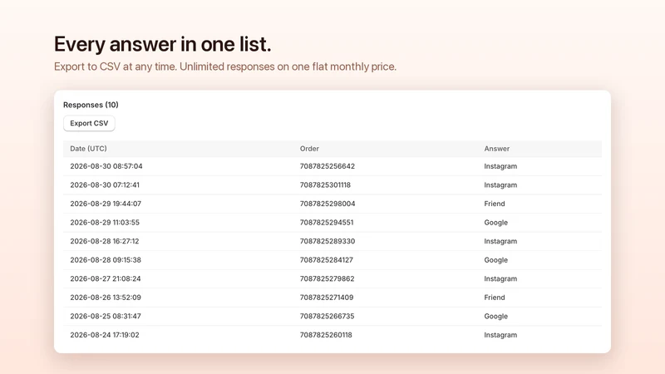The width and height of the screenshot is (665, 374).
Task: Click date 2026-08-29 11:03:55
Action: coord(105,222)
